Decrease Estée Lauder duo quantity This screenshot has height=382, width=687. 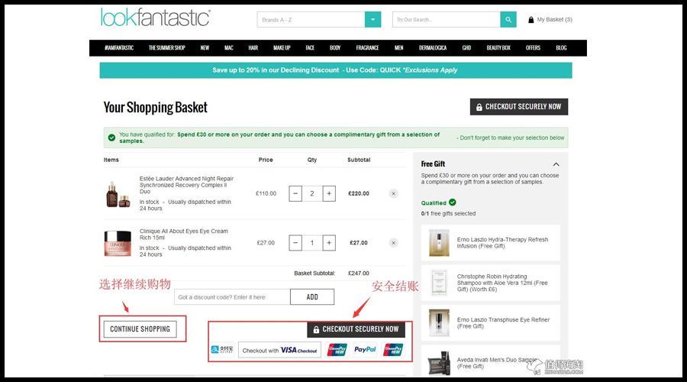coord(295,193)
